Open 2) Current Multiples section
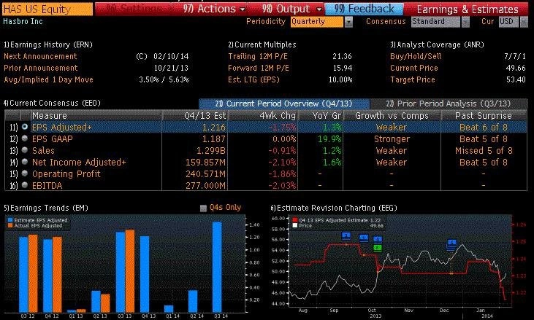 (x=262, y=45)
